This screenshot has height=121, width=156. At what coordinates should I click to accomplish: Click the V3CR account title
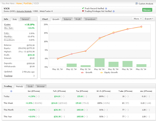click(7, 8)
